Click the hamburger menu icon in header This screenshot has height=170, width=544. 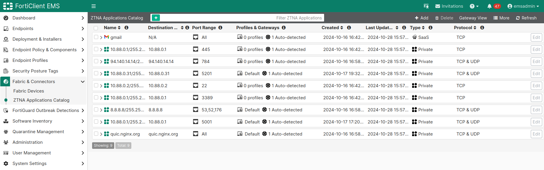(94, 6)
